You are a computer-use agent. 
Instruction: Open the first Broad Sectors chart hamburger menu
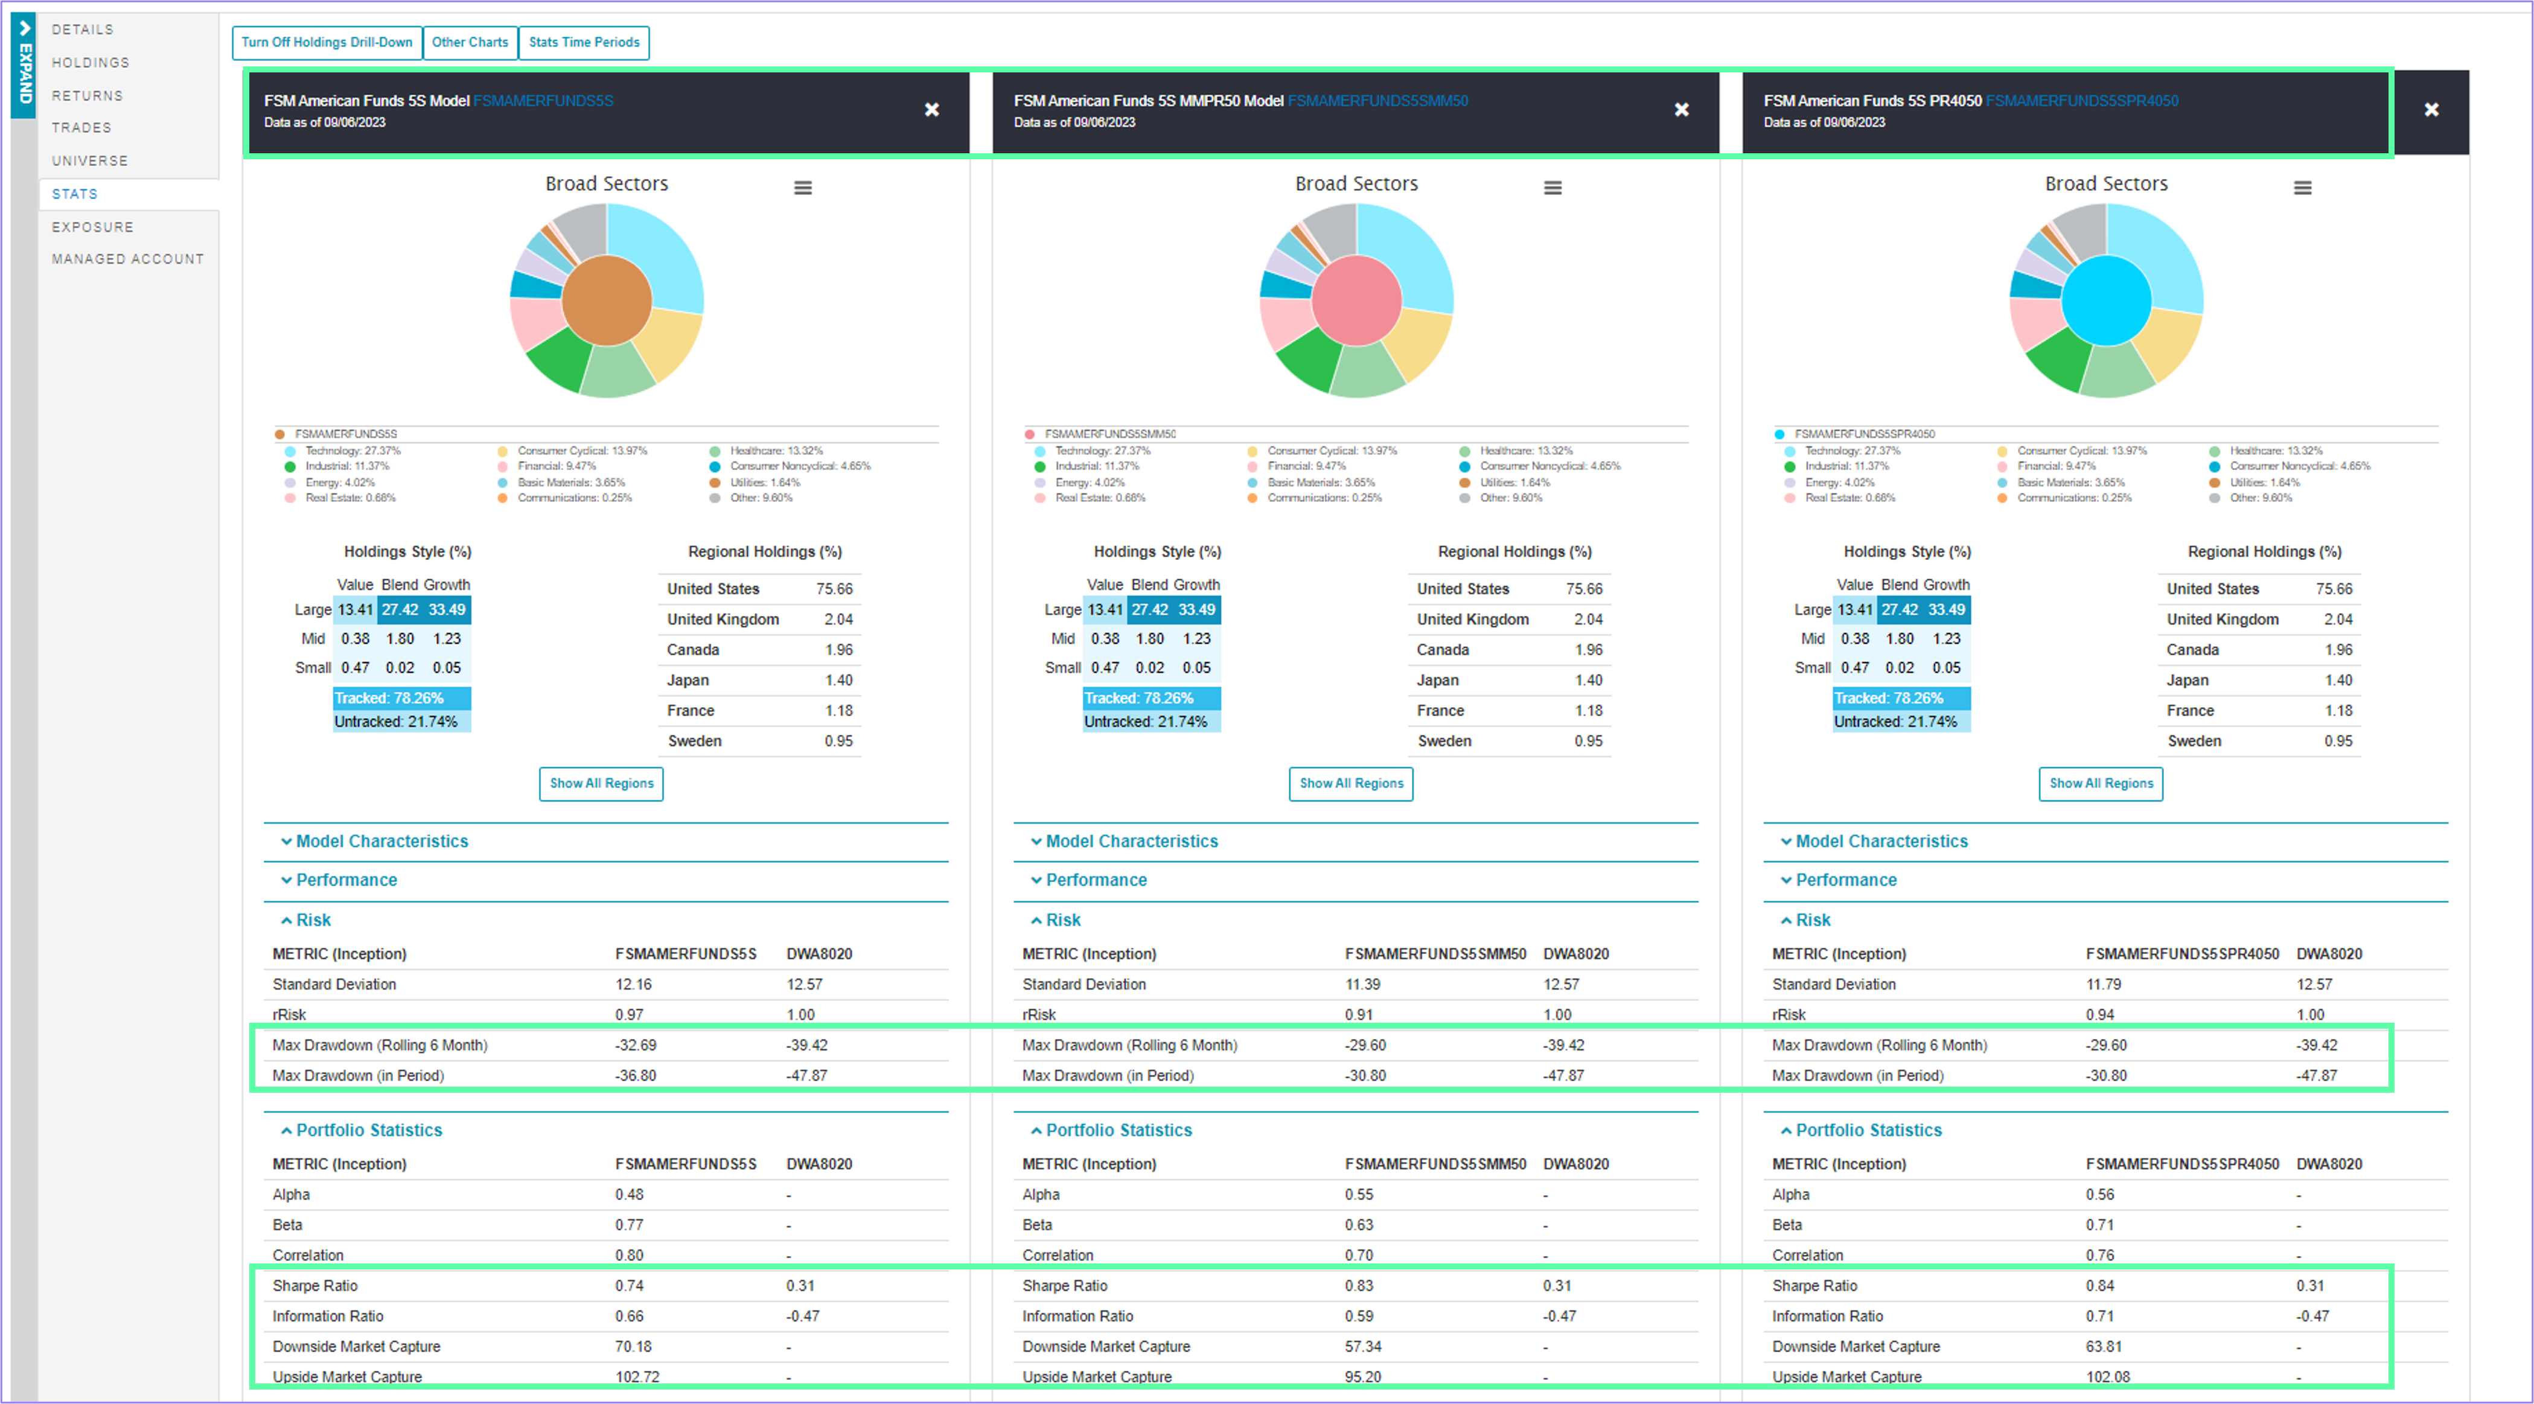tap(803, 188)
